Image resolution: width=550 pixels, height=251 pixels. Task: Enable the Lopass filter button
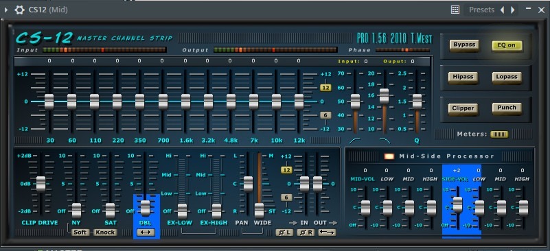click(x=507, y=77)
